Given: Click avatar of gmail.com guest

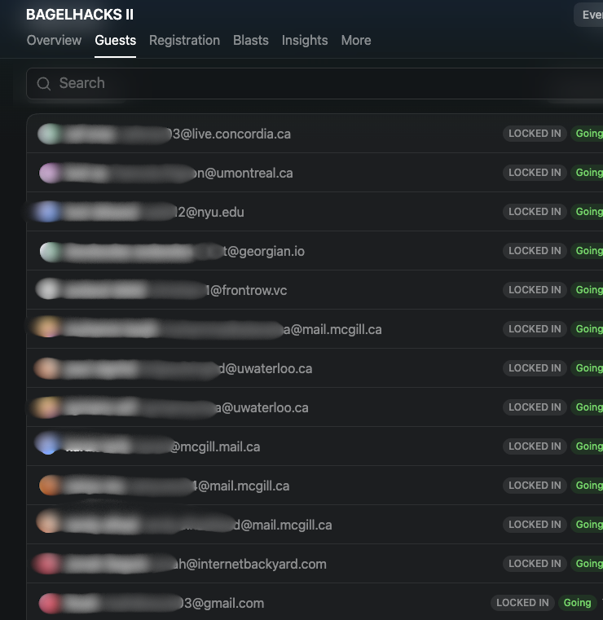Looking at the screenshot, I should tap(50, 604).
